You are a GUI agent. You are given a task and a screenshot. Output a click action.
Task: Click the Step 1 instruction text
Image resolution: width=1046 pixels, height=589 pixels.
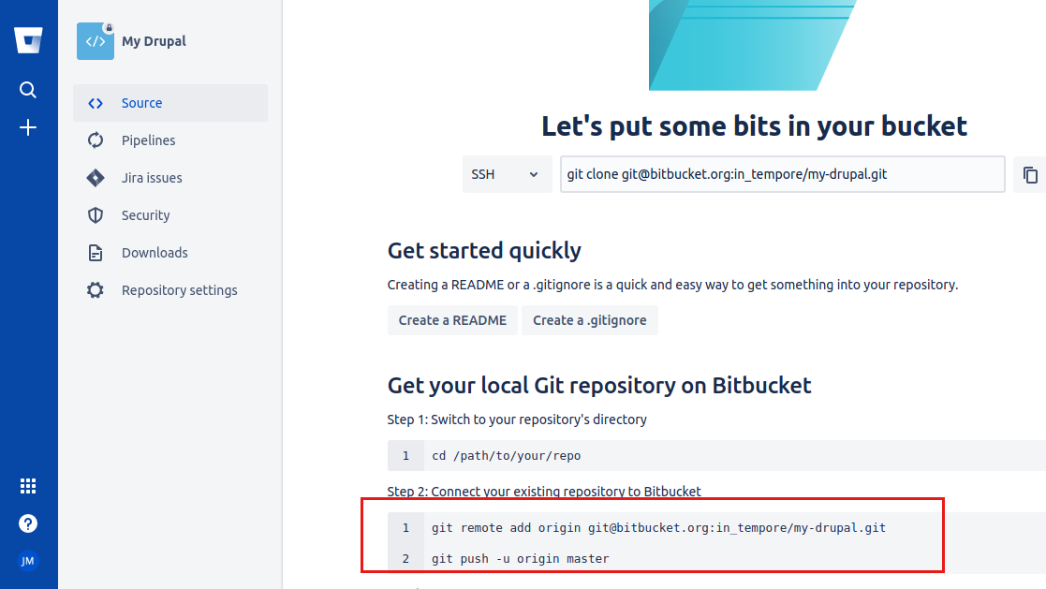[x=517, y=420]
